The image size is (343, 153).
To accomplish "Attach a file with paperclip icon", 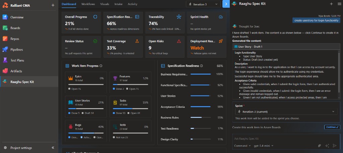I will coord(320,146).
